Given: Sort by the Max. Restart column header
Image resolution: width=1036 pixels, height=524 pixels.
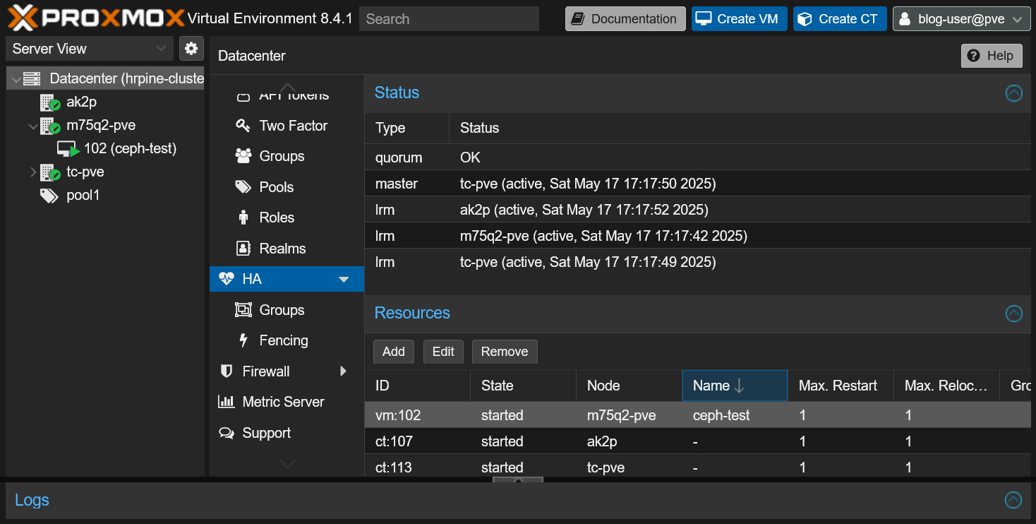Looking at the screenshot, I should pyautogui.click(x=841, y=386).
